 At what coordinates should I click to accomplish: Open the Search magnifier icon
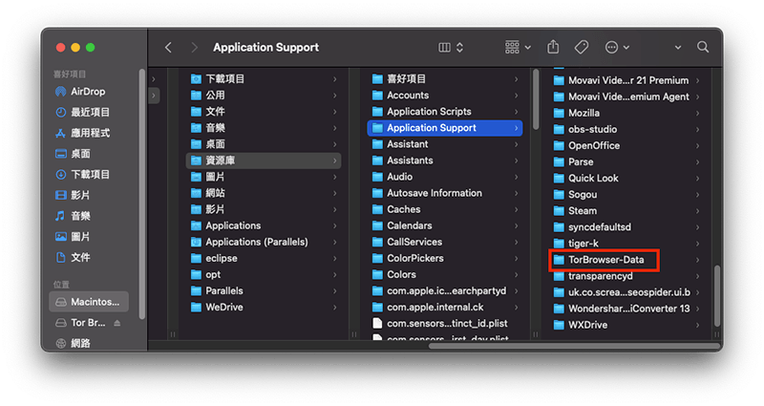(x=703, y=47)
